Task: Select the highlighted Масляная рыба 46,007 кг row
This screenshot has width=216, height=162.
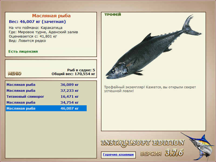Action: point(46,108)
